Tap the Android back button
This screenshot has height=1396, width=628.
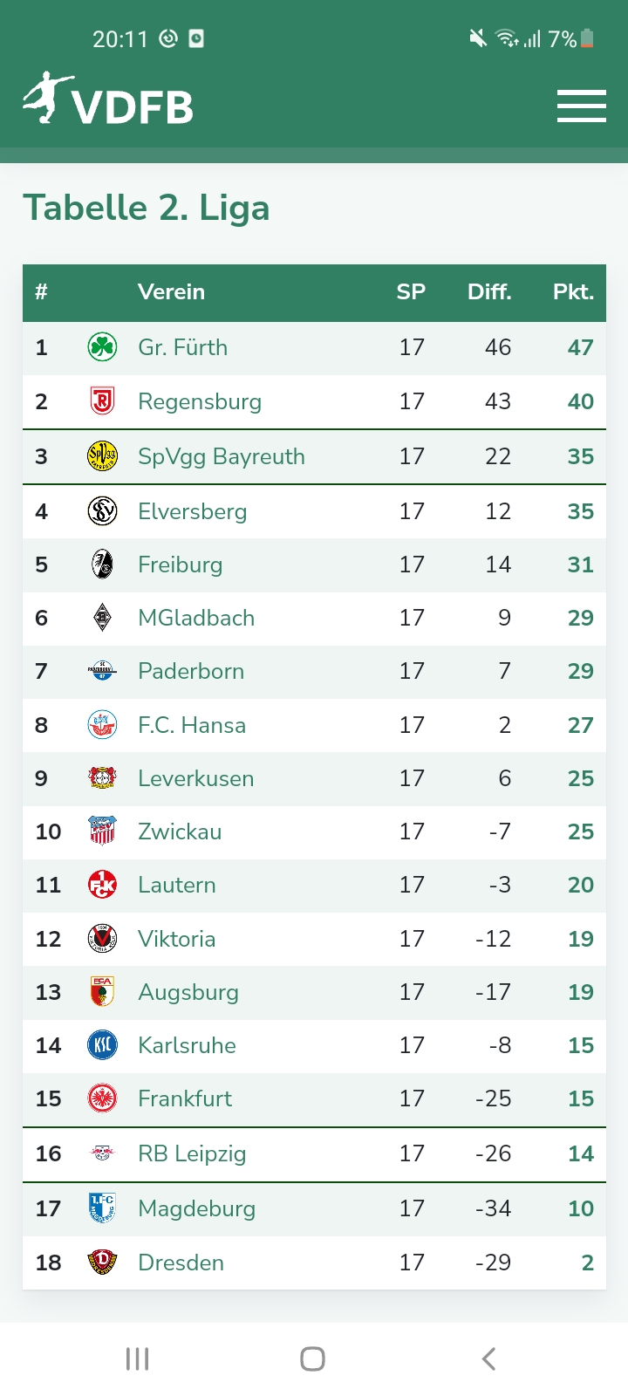point(489,1358)
